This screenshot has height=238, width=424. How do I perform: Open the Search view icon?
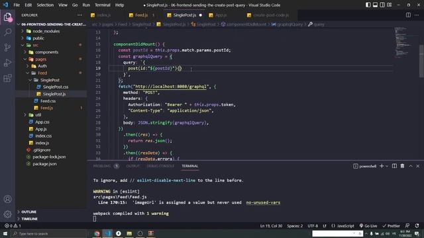click(7, 32)
